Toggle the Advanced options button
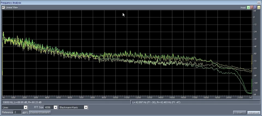This screenshot has width=262, height=116. (x=254, y=112)
